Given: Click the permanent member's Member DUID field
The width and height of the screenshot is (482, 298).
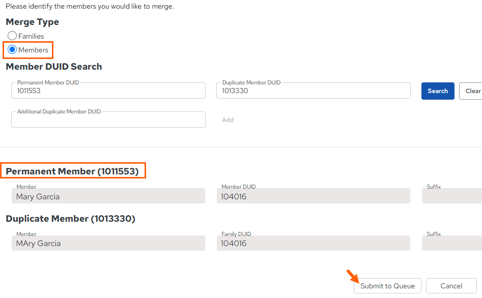Looking at the screenshot, I should 313,196.
